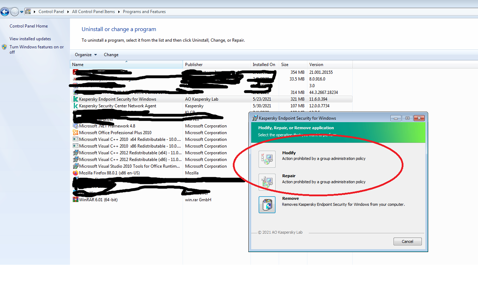The width and height of the screenshot is (478, 287).
Task: Click the Microsoft Office Professional Plus 2010 icon
Action: point(76,133)
